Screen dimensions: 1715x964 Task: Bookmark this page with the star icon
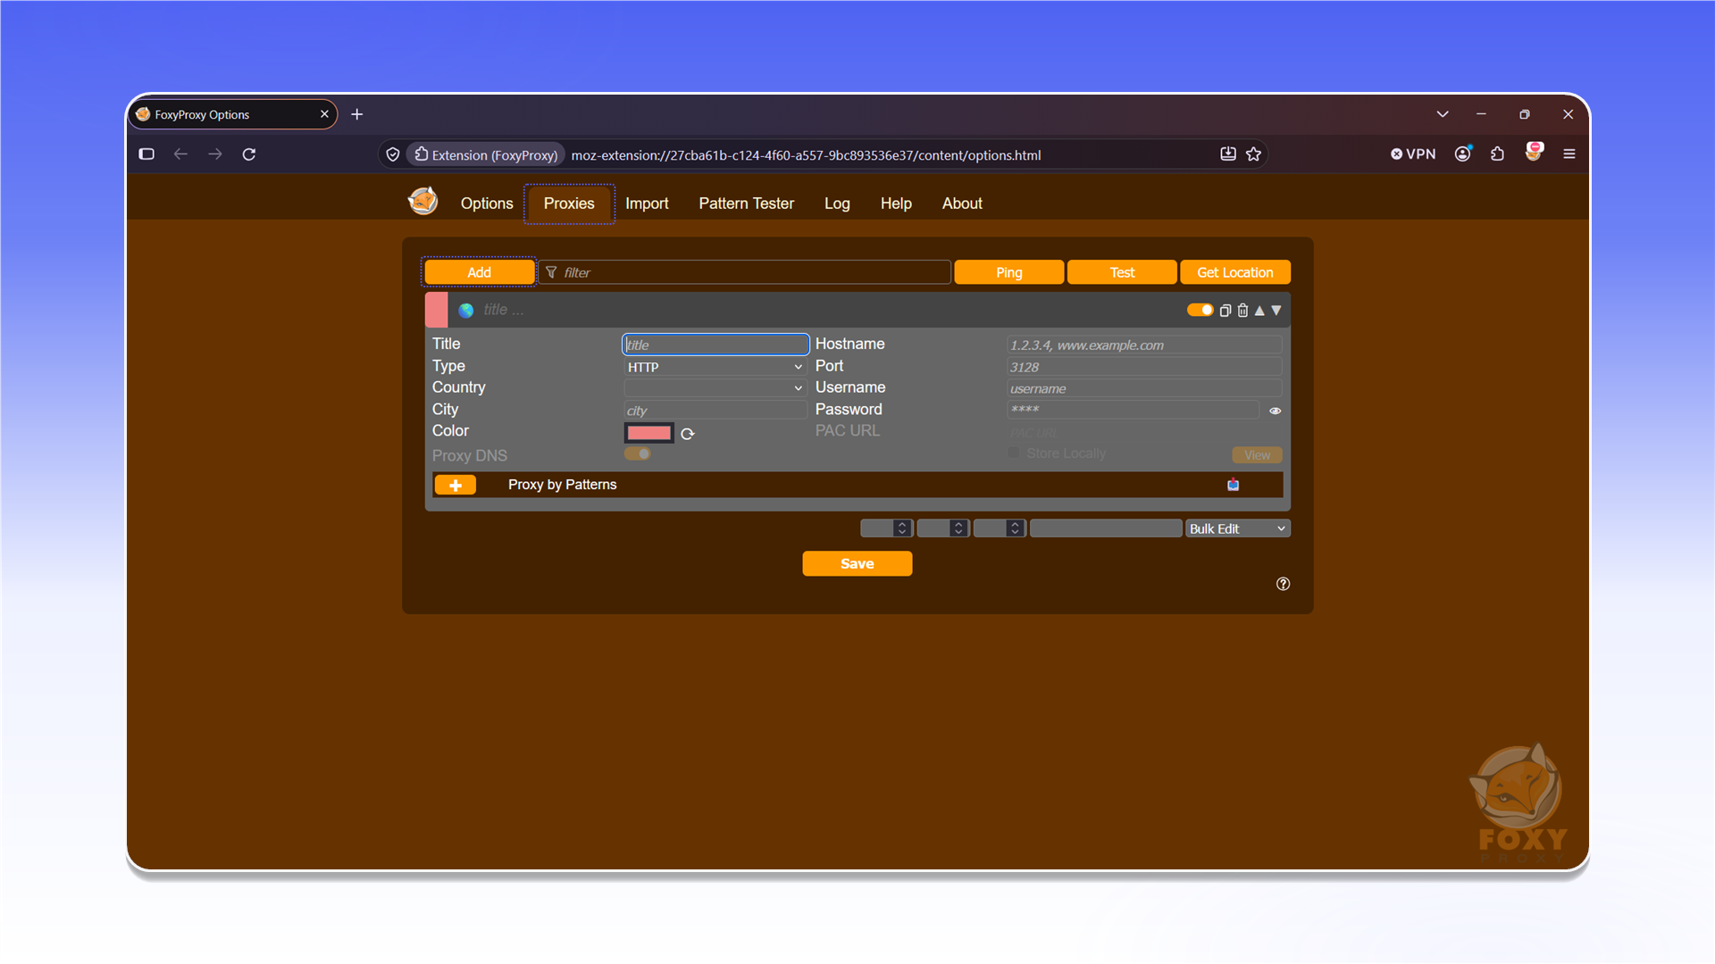(1254, 154)
